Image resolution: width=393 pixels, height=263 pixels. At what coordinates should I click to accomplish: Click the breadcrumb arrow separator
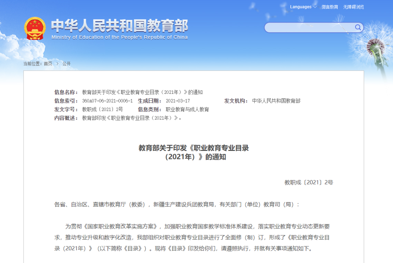[x=57, y=64]
